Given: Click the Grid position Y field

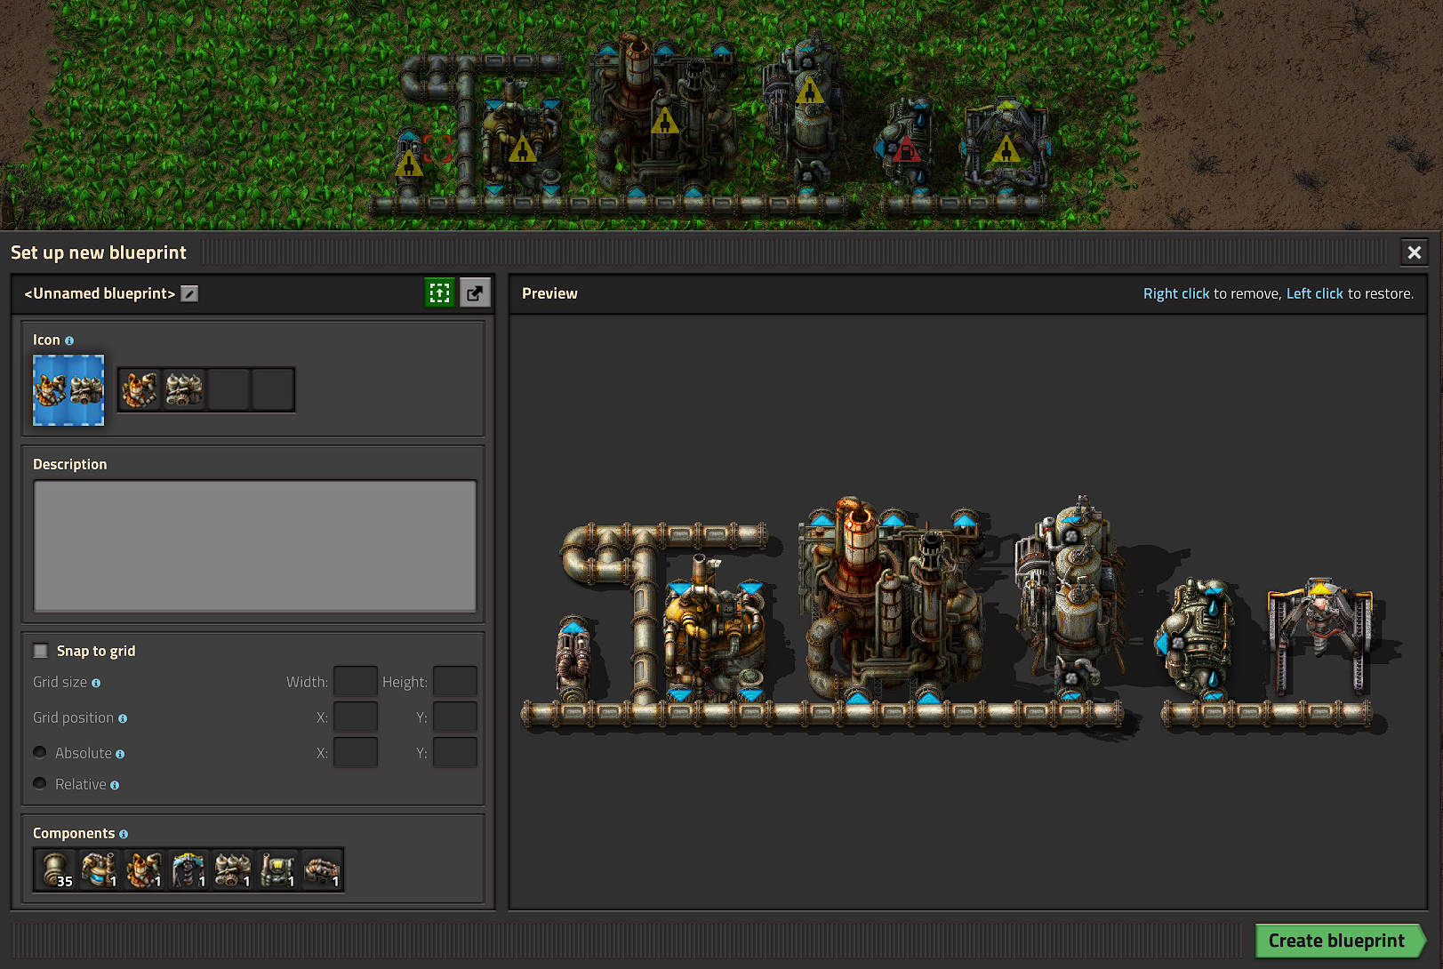Looking at the screenshot, I should 455,717.
